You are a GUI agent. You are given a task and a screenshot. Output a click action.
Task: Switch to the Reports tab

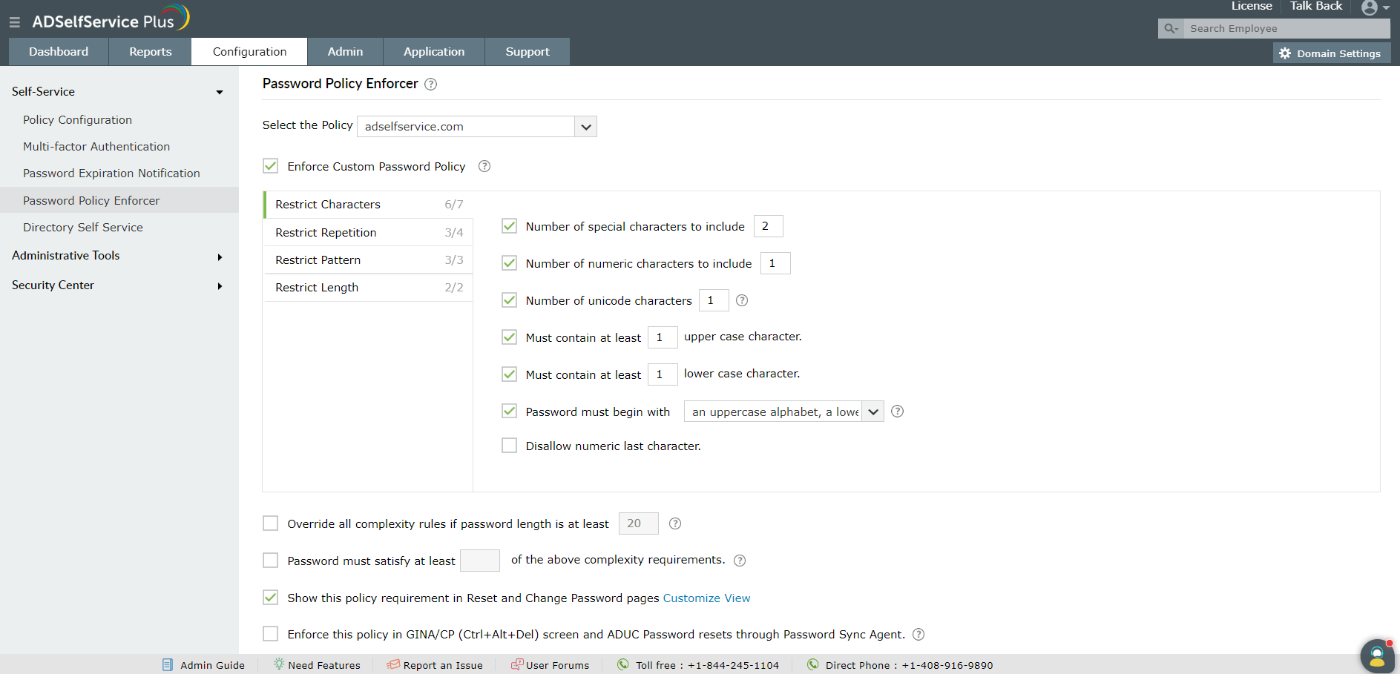click(150, 52)
